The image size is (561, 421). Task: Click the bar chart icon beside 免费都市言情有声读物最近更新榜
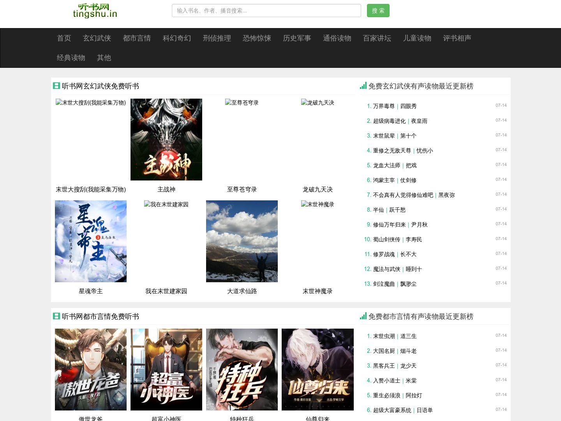point(363,316)
